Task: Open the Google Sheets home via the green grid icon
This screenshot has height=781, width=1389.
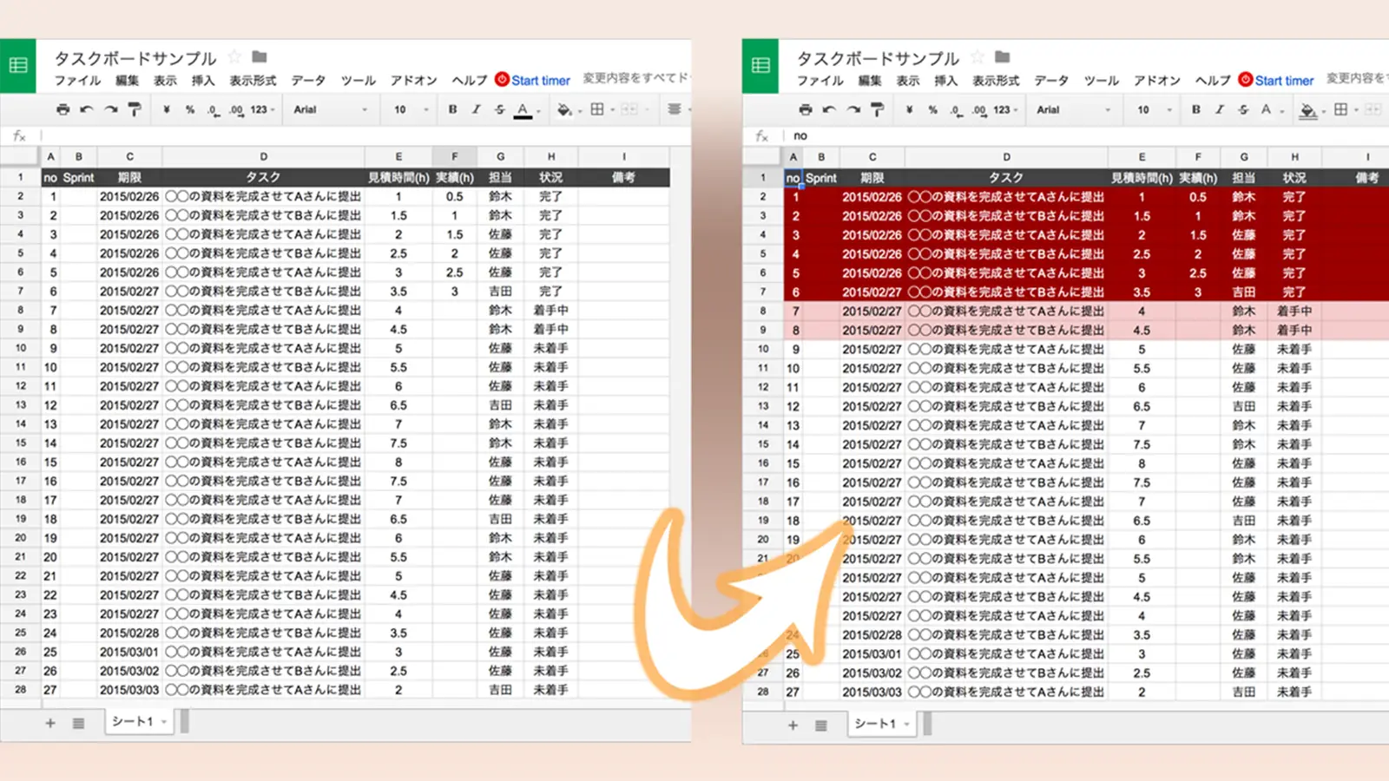Action: point(17,64)
